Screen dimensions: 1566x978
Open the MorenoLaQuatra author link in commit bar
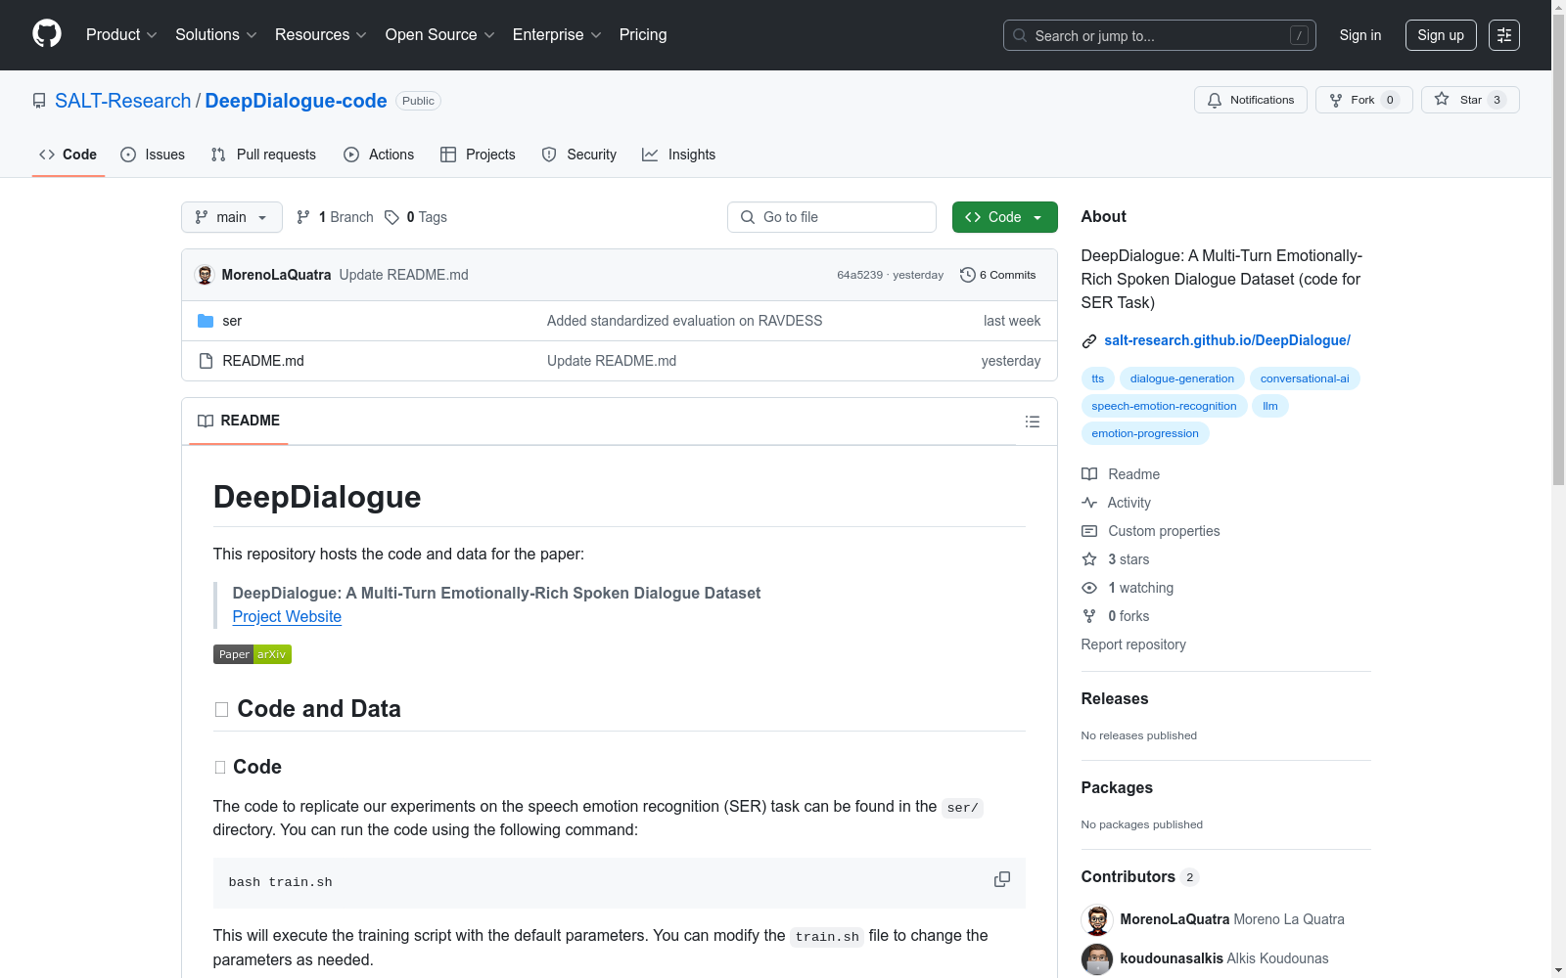(276, 275)
